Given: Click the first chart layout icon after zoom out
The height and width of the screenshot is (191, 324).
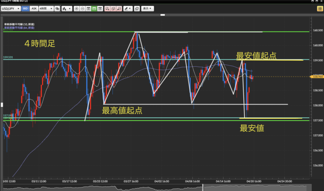Looking at the screenshot, I should click(x=88, y=9).
